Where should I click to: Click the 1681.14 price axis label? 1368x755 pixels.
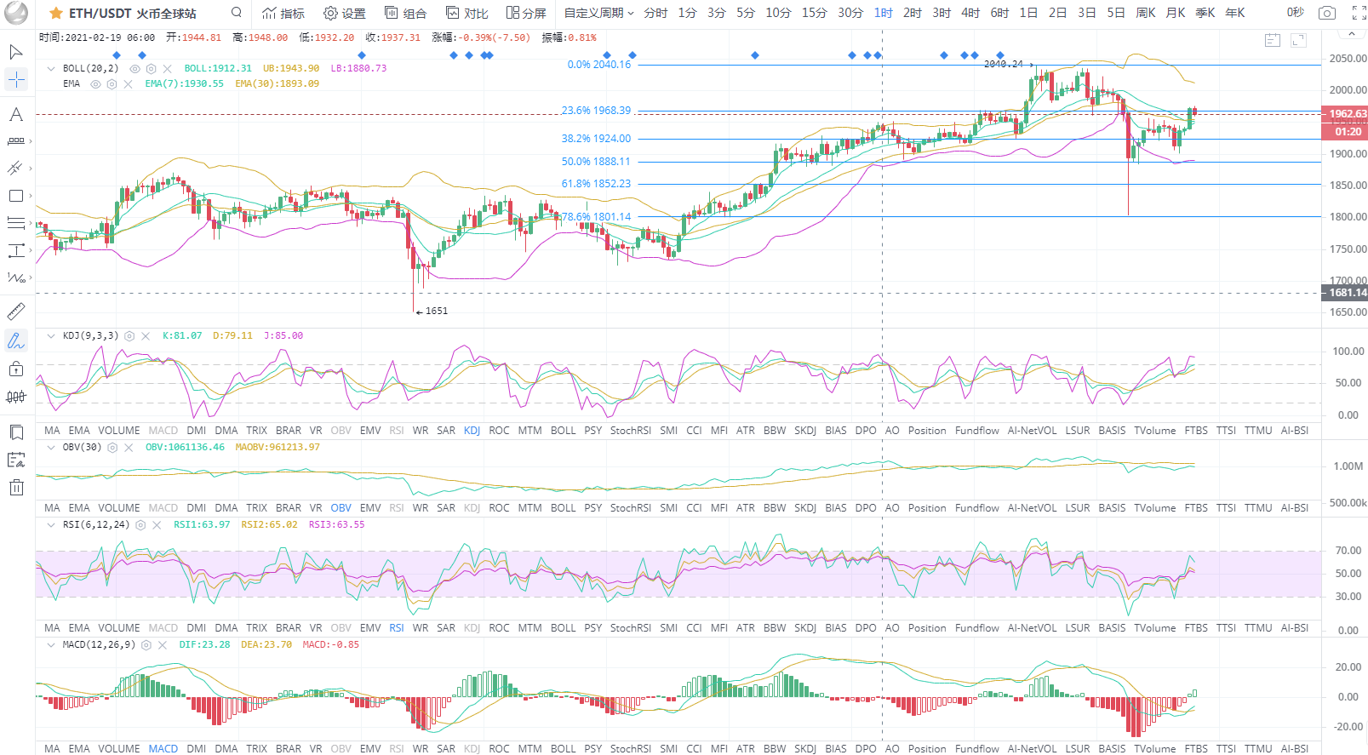pyautogui.click(x=1344, y=293)
